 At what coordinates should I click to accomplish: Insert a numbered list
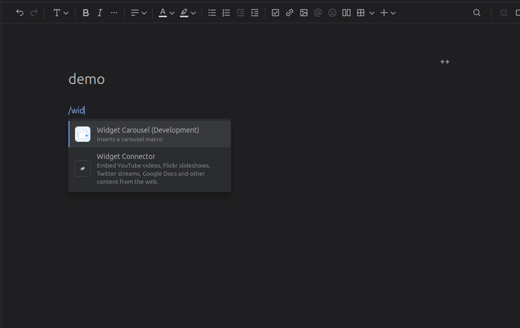click(226, 13)
